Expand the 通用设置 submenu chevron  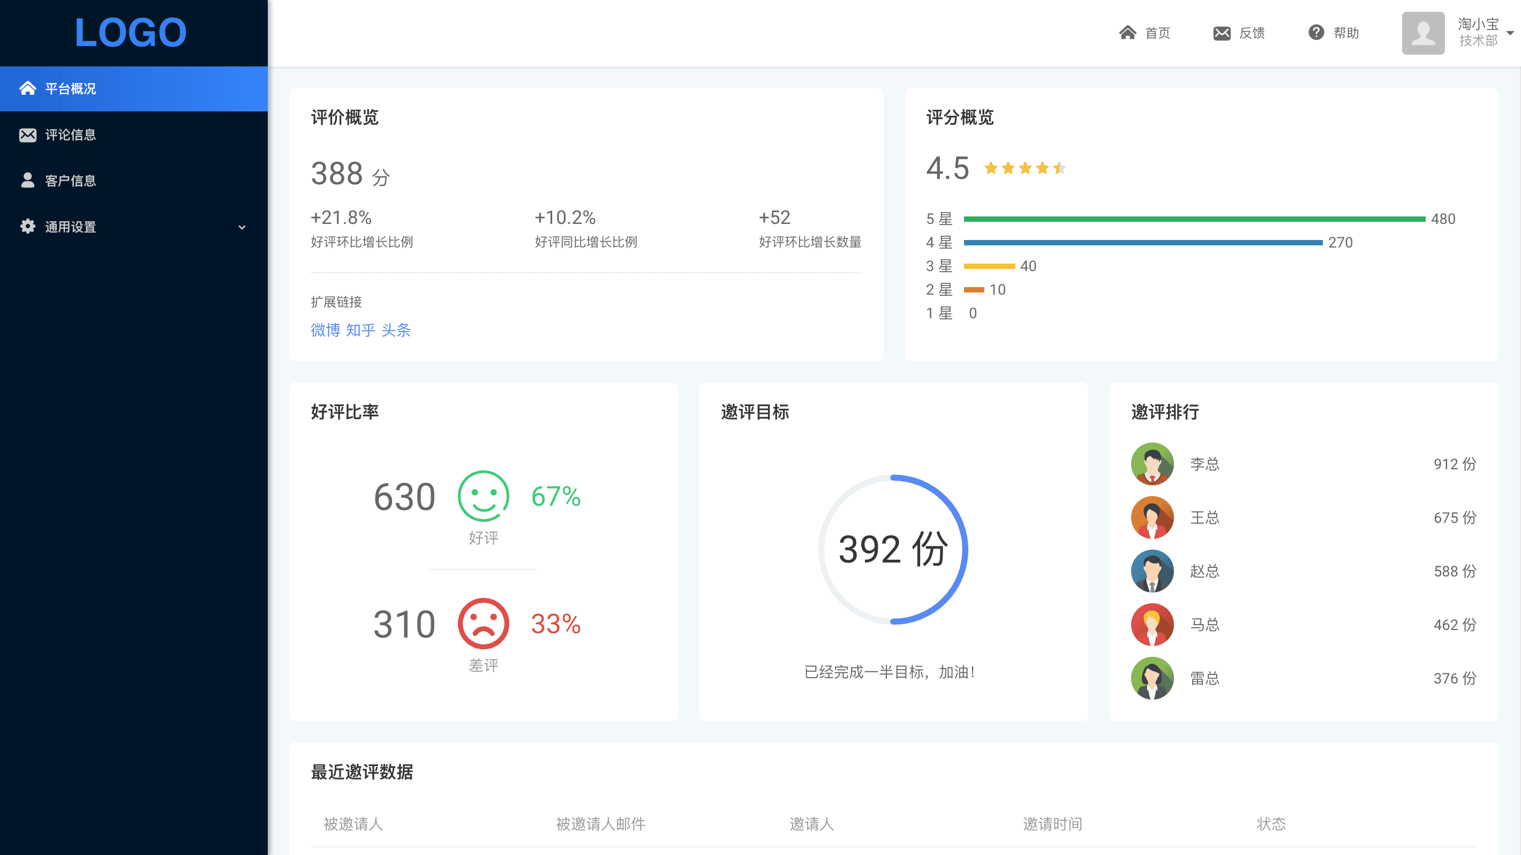(x=242, y=227)
